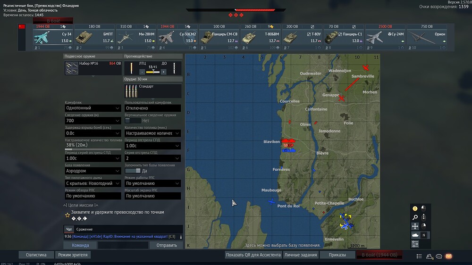The image size is (472, 265).
Task: Click the chat message input field
Action: (x=123, y=245)
